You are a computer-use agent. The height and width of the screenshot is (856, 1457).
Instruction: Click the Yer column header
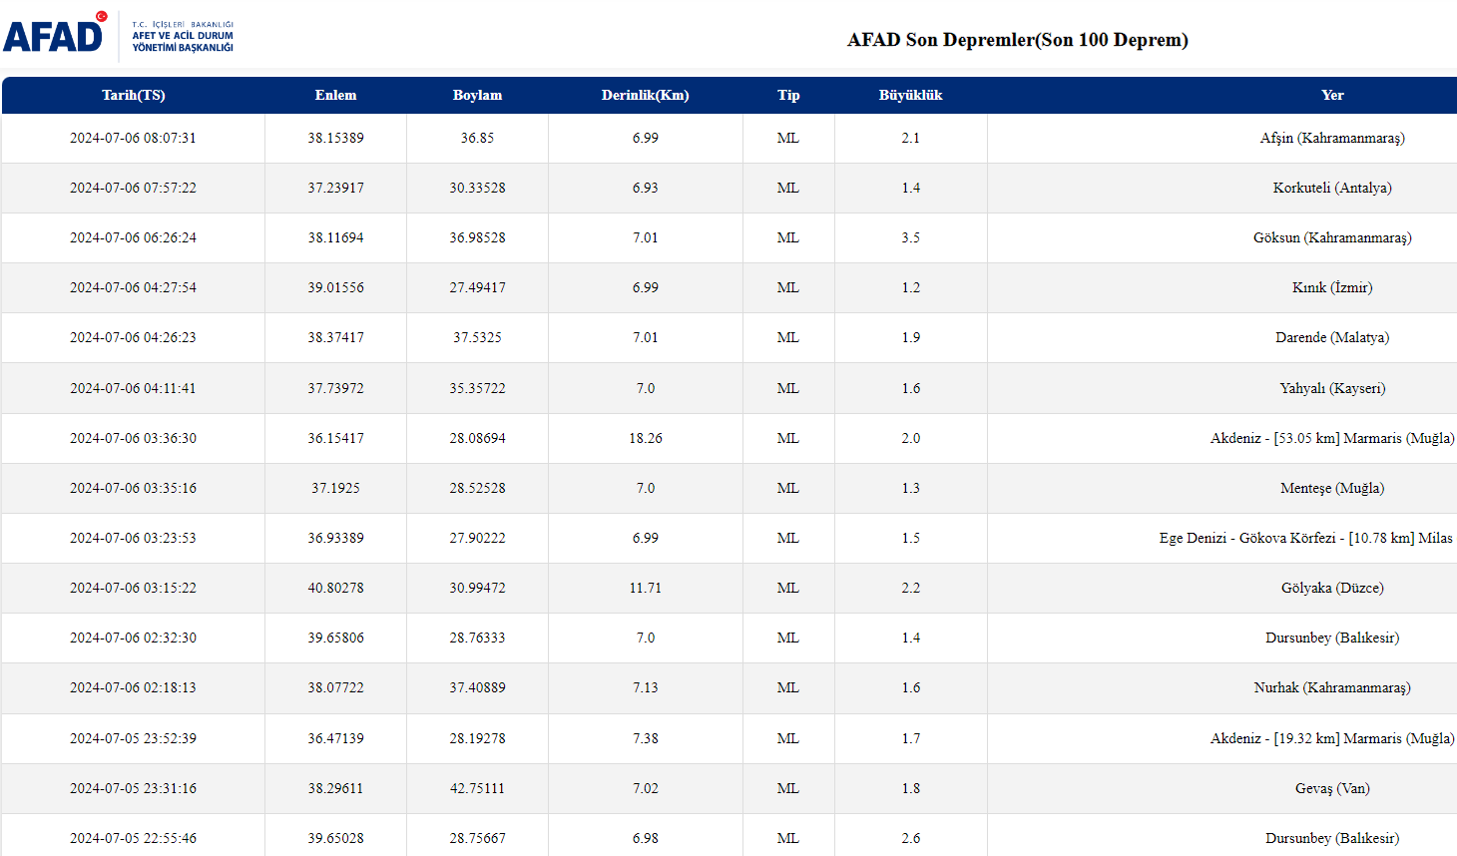coord(1332,95)
